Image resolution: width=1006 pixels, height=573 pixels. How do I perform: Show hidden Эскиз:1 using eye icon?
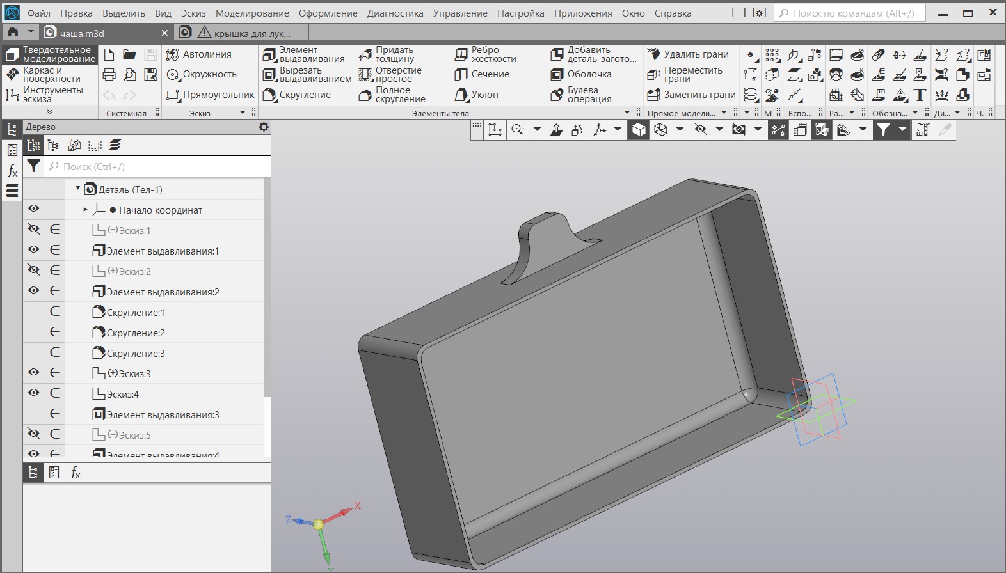[34, 230]
